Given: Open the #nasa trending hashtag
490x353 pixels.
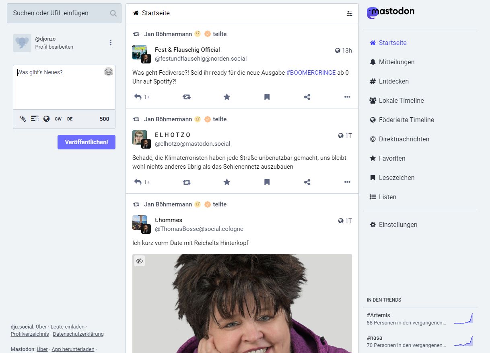Looking at the screenshot, I should coord(375,338).
